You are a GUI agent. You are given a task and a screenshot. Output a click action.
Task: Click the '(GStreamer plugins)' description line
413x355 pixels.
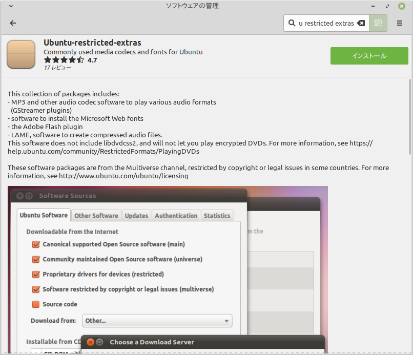point(41,110)
